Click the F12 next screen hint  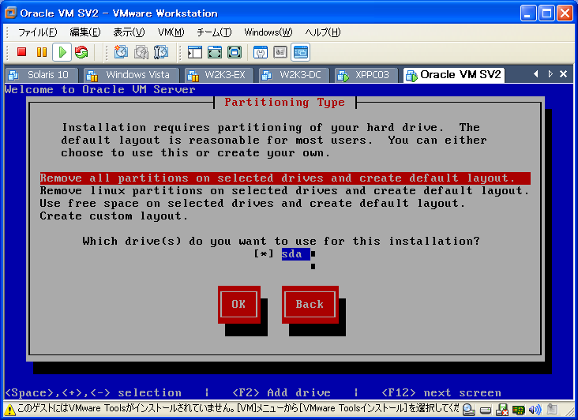tap(441, 392)
